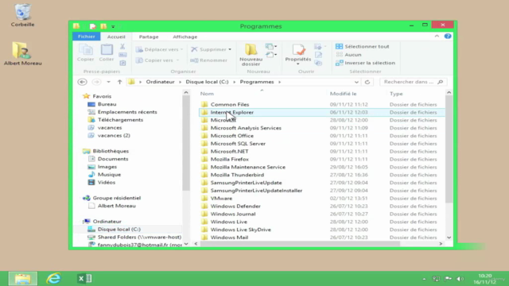Image resolution: width=509 pixels, height=286 pixels.
Task: Sort by the Type column header
Action: [x=396, y=94]
